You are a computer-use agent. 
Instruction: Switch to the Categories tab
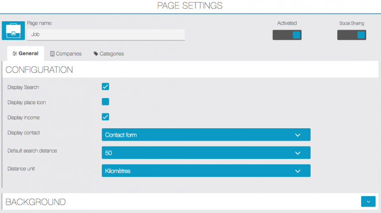109,53
